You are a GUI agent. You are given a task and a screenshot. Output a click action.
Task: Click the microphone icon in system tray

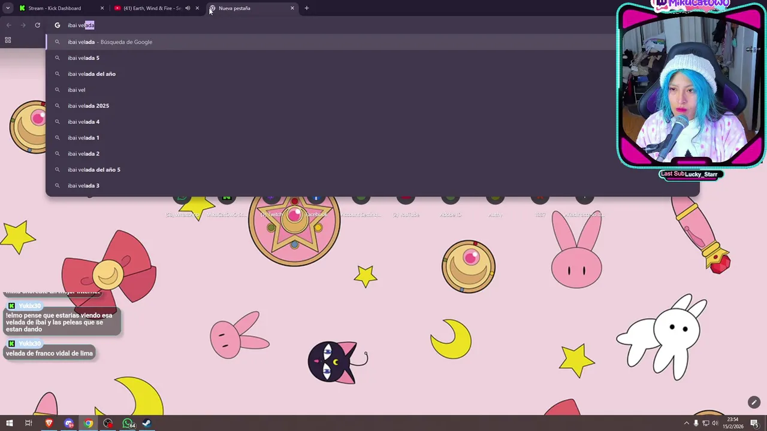point(696,423)
